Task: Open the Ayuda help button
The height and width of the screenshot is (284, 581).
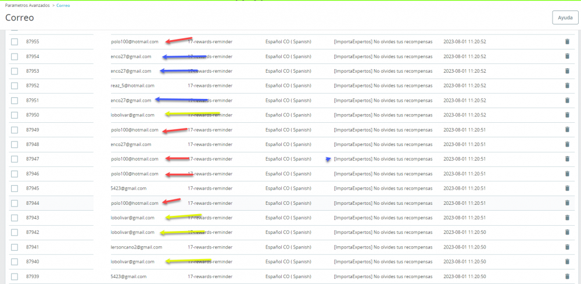Action: 565,17
